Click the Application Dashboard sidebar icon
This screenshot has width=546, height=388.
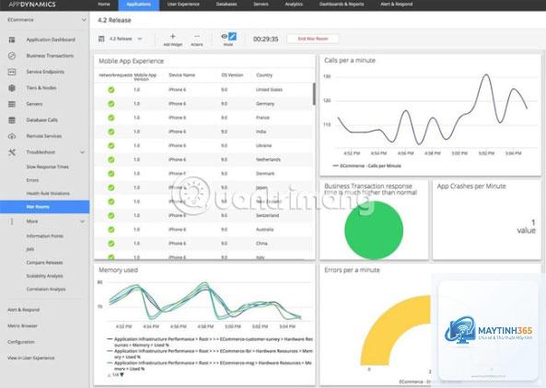click(x=12, y=40)
